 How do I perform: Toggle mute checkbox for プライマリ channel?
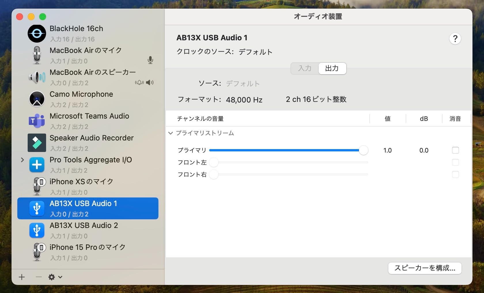455,150
